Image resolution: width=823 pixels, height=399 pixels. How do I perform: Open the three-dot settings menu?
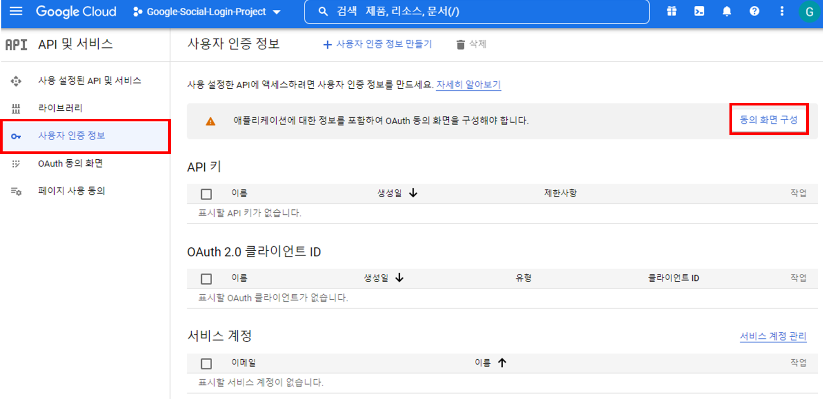click(x=782, y=11)
